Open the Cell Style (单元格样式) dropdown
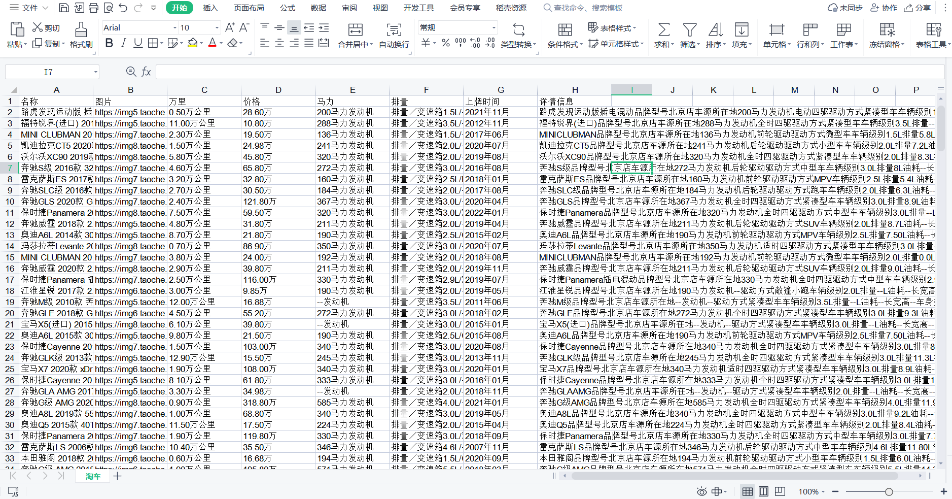Viewport: 952px width, 499px height. click(x=616, y=44)
